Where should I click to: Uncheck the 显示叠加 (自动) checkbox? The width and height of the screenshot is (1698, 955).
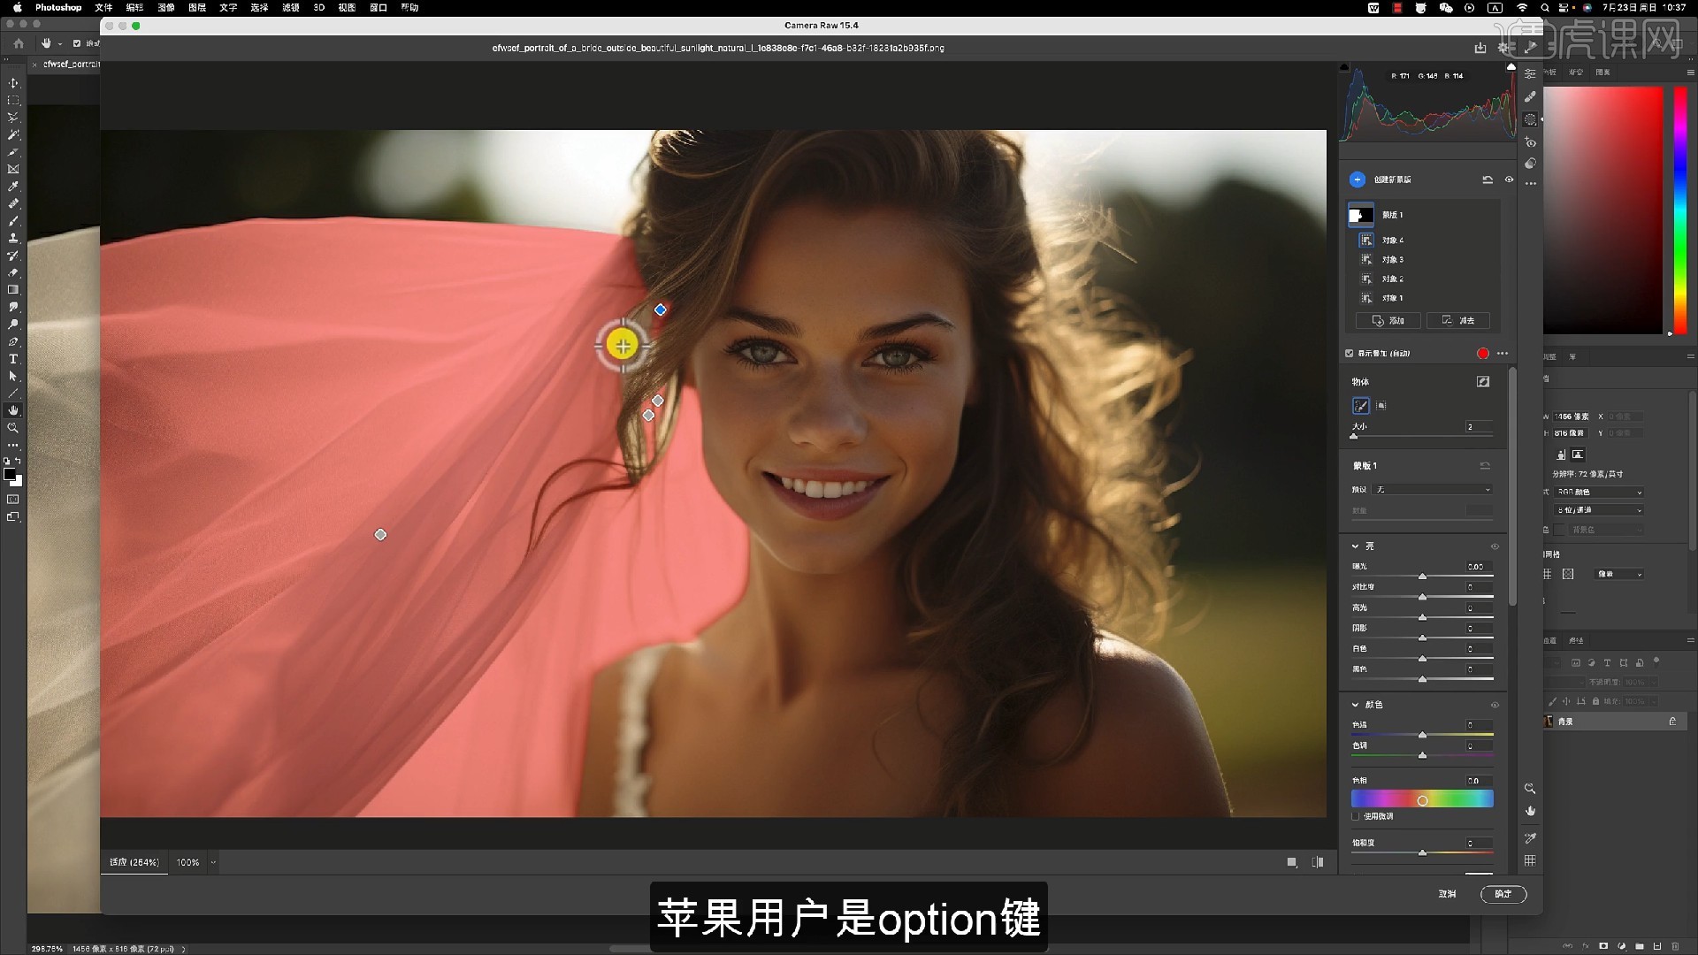pyautogui.click(x=1349, y=353)
